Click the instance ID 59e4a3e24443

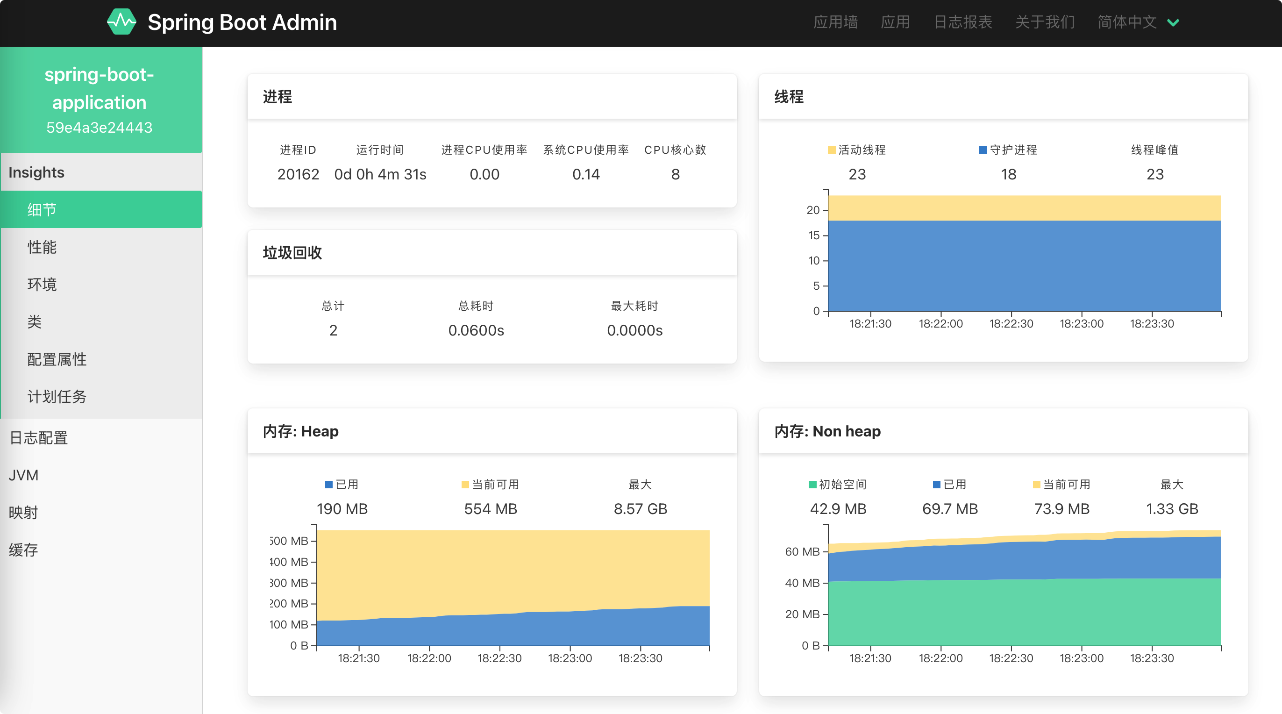coord(100,128)
